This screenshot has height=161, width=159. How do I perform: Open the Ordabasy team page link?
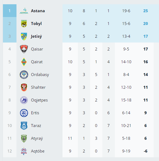[40, 75]
